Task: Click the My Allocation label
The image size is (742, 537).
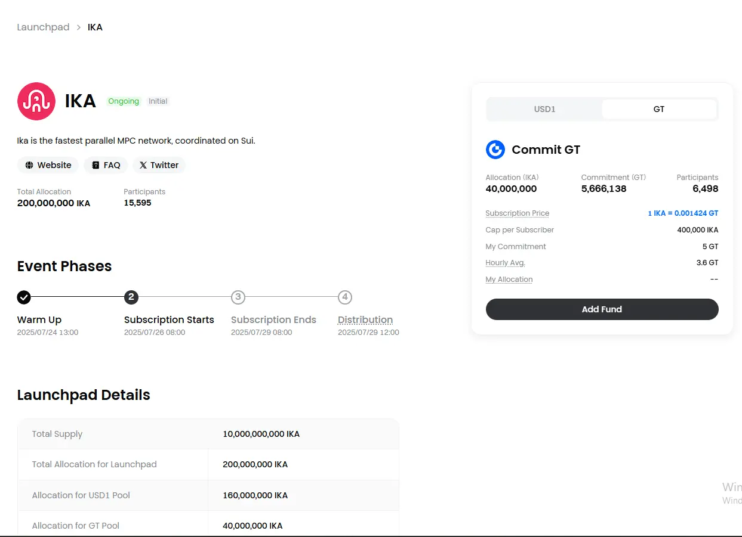Action: pyautogui.click(x=509, y=280)
